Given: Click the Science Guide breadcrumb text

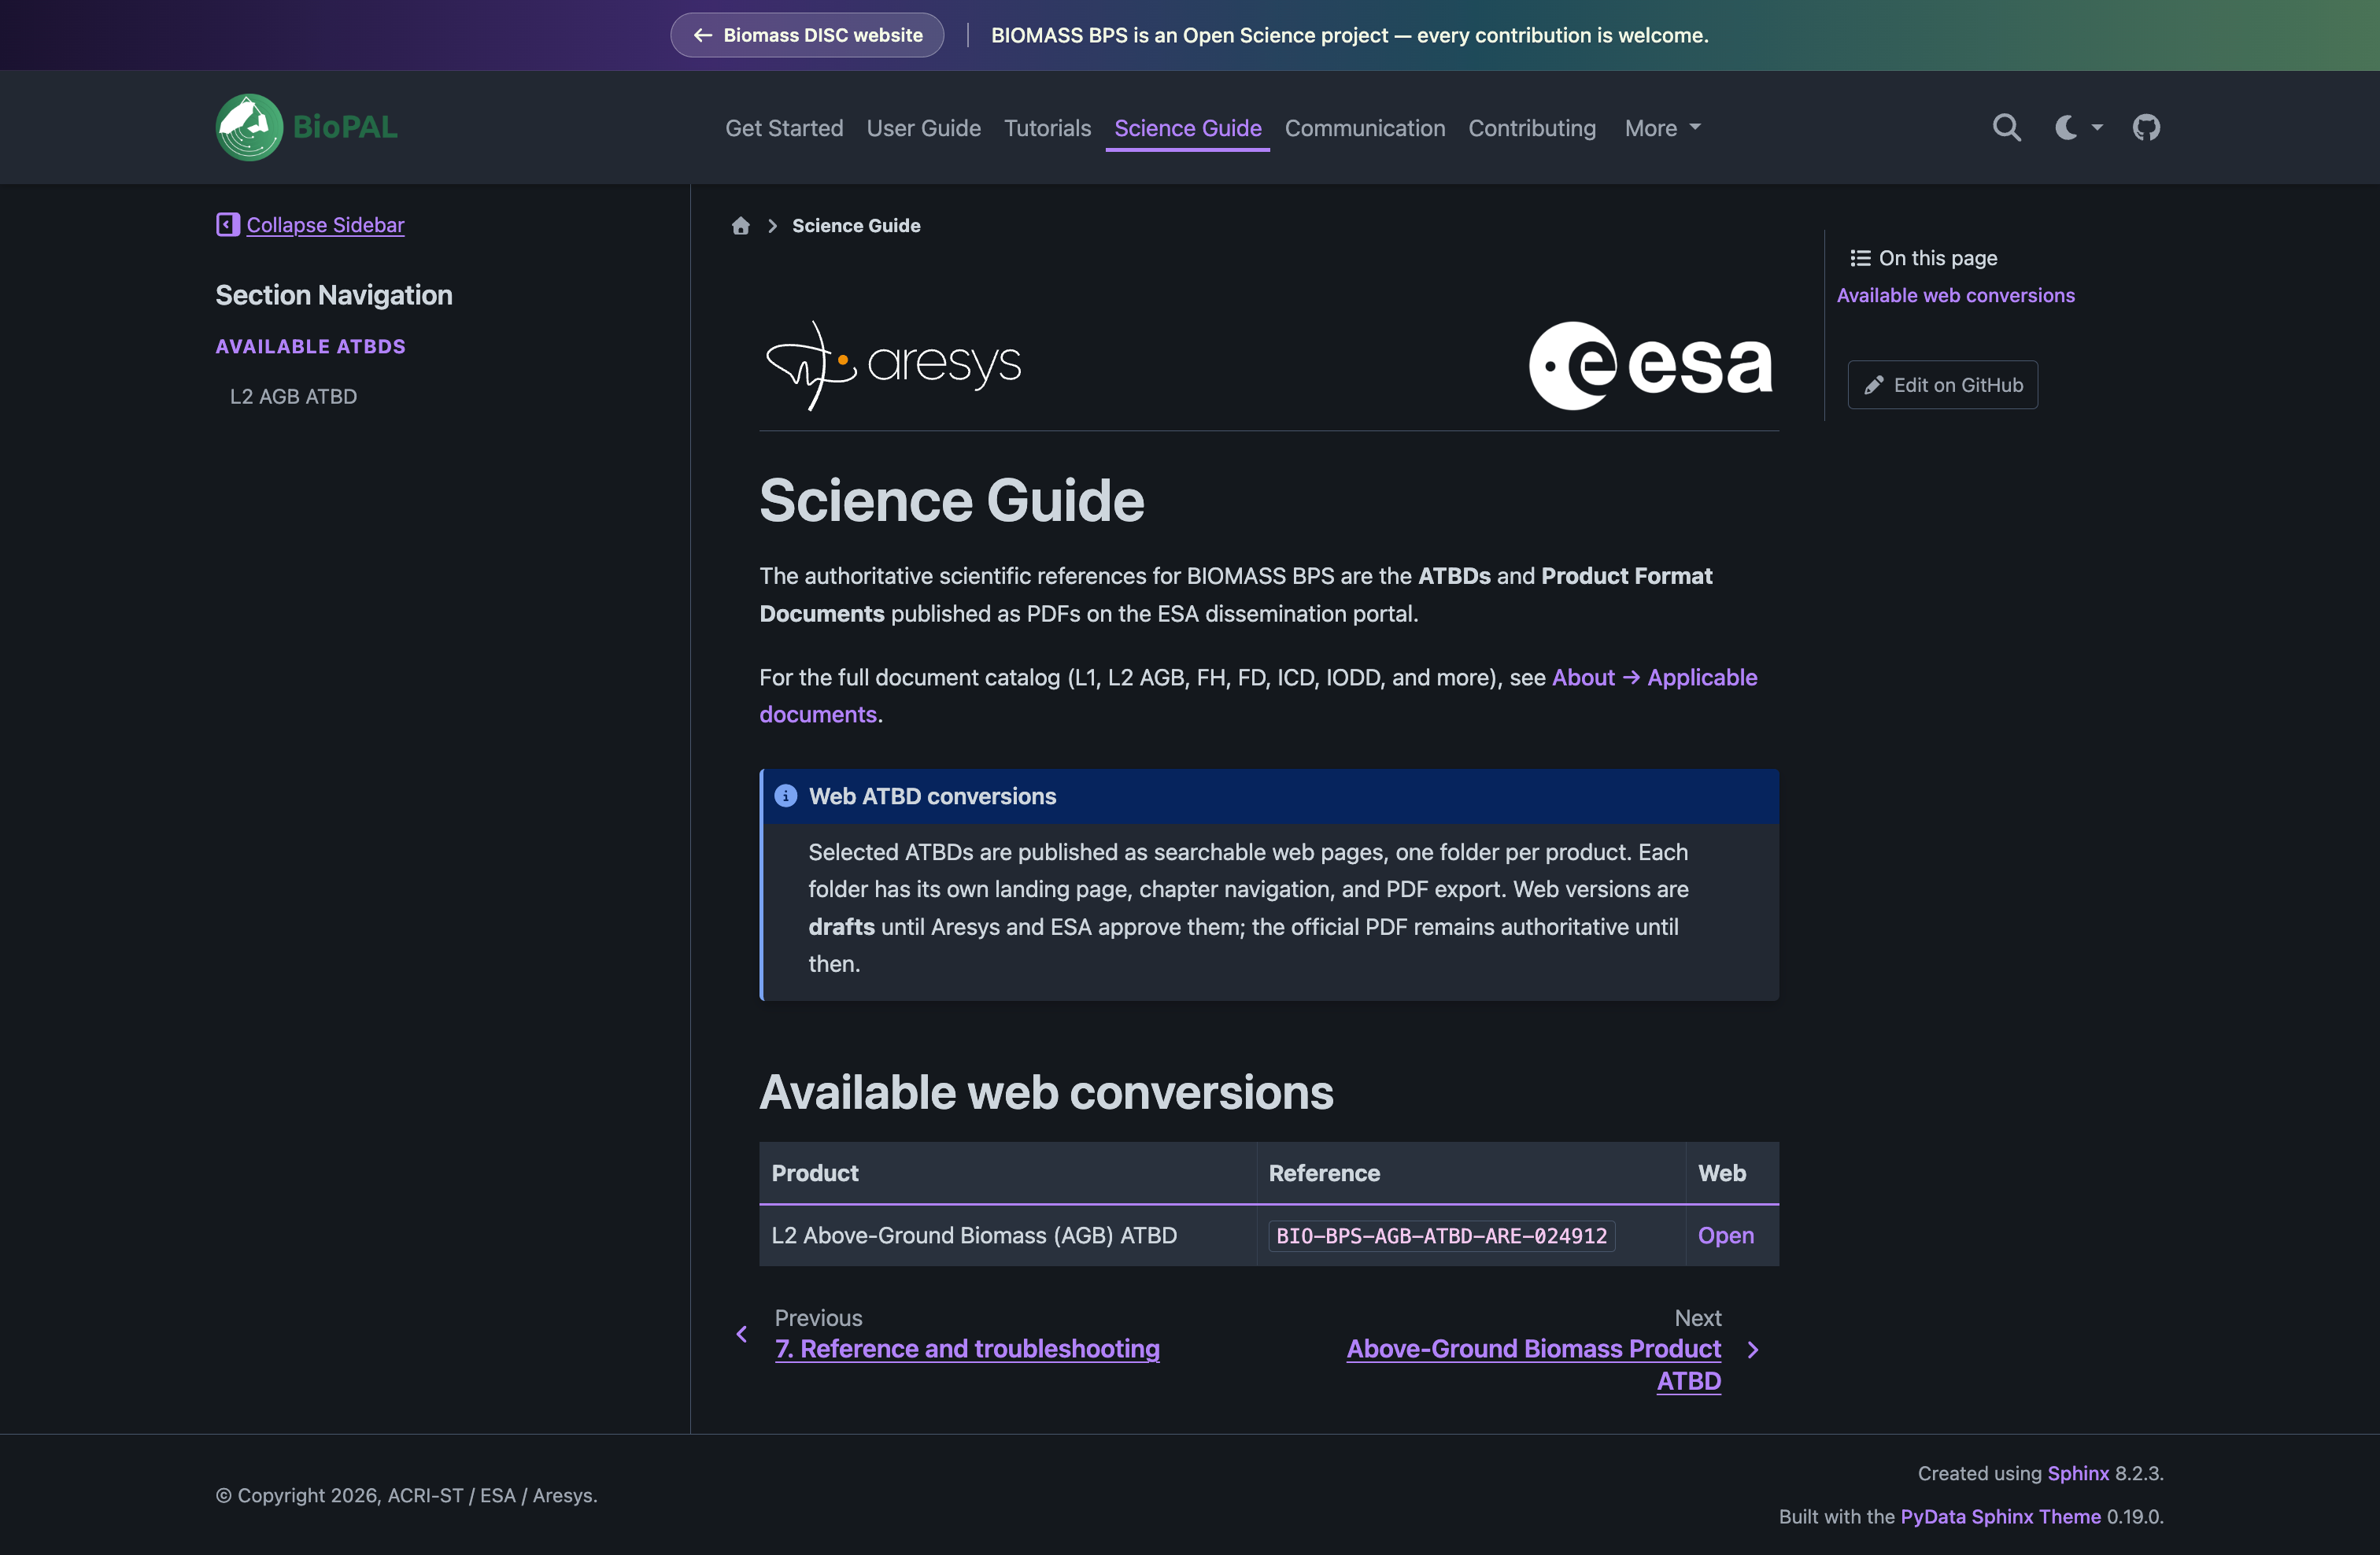Looking at the screenshot, I should [856, 226].
